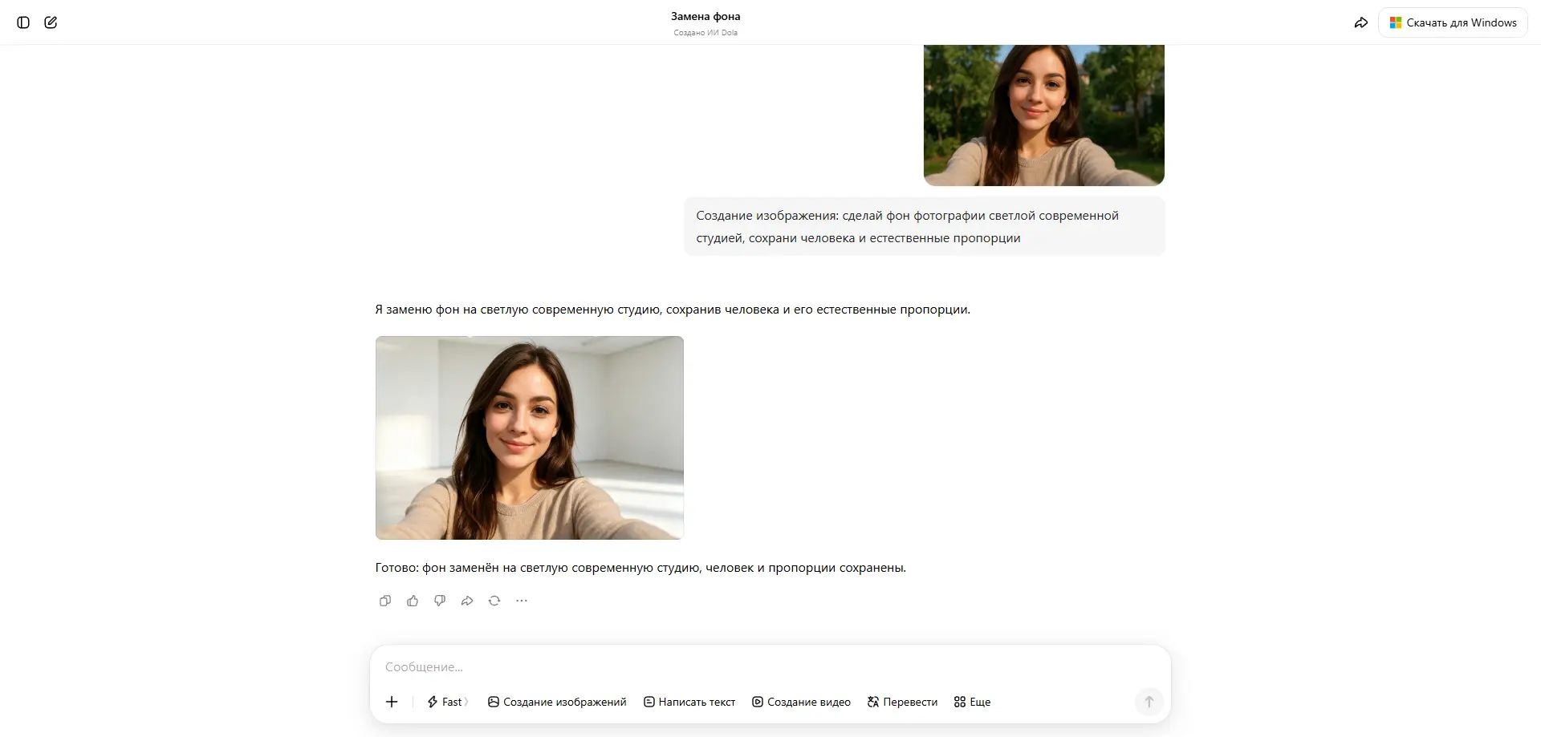This screenshot has height=737, width=1541.
Task: Open the generated studio background image
Action: pos(530,438)
